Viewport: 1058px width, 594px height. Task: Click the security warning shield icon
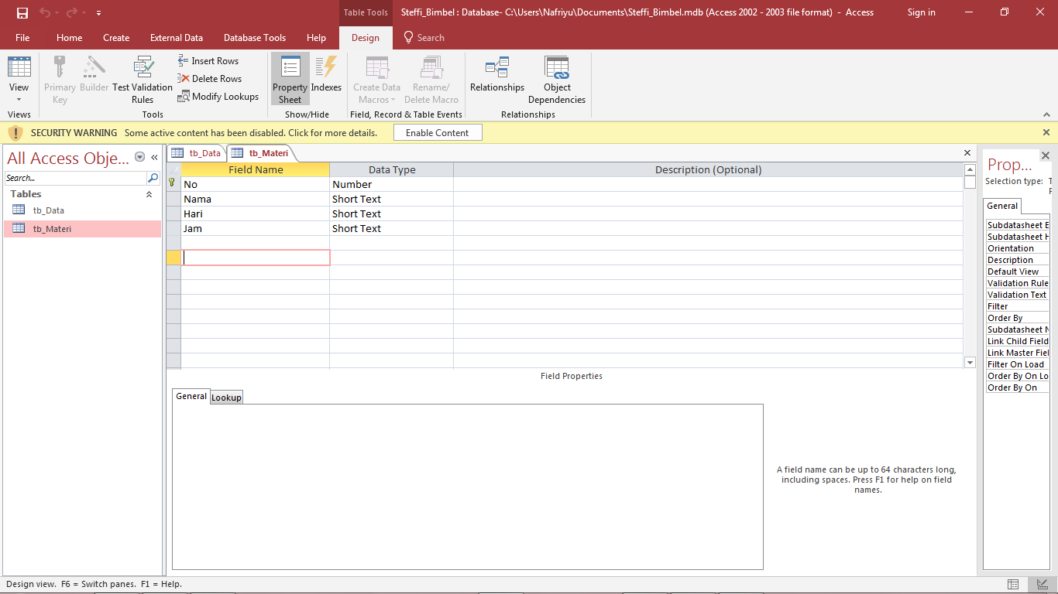[x=15, y=133]
